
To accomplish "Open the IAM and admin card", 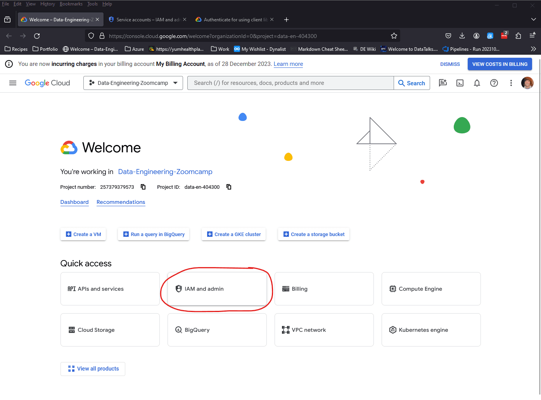I will coord(217,289).
